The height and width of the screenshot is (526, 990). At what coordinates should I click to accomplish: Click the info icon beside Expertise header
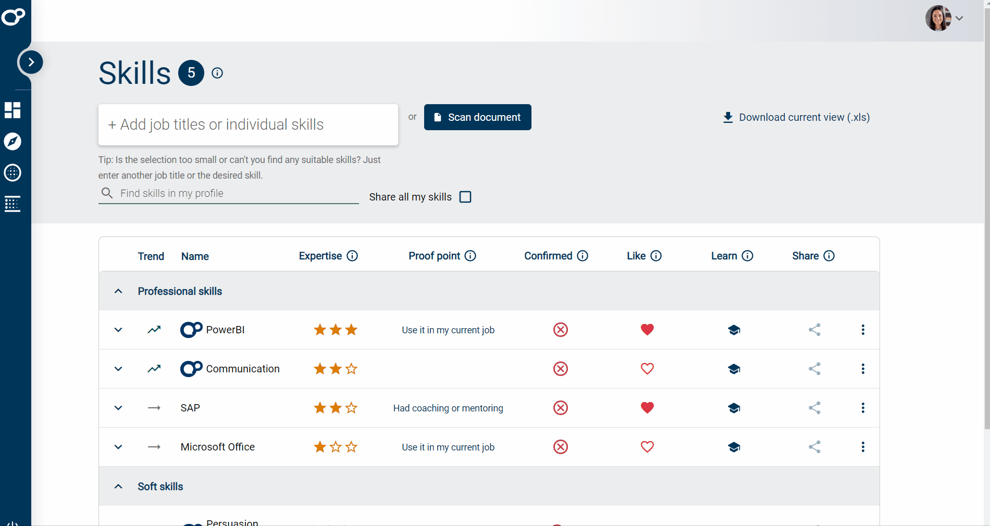[353, 256]
